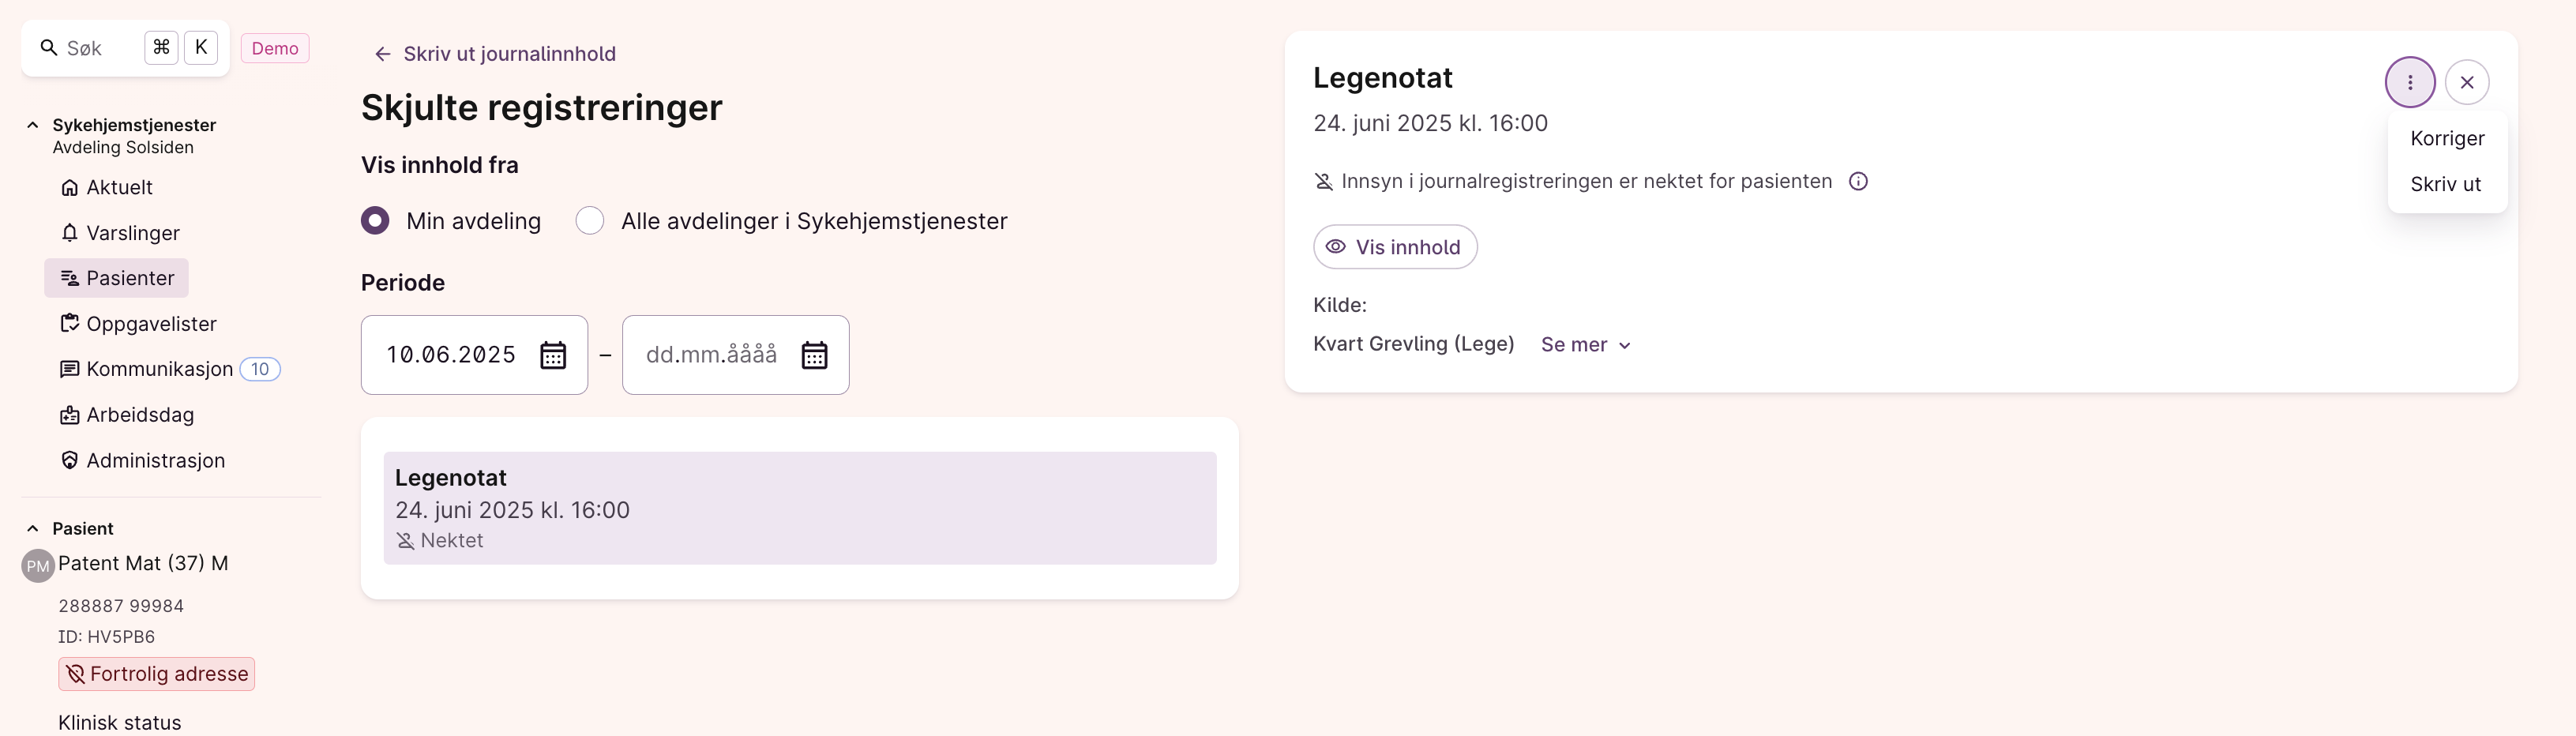Image resolution: width=2576 pixels, height=736 pixels.
Task: Choose Skriv ut from the dropdown menu
Action: [2444, 184]
